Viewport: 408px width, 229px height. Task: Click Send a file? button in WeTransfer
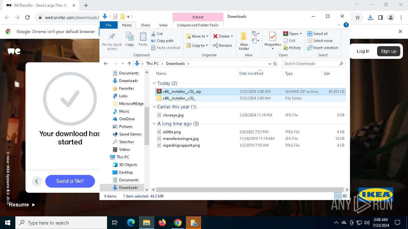coord(70,181)
